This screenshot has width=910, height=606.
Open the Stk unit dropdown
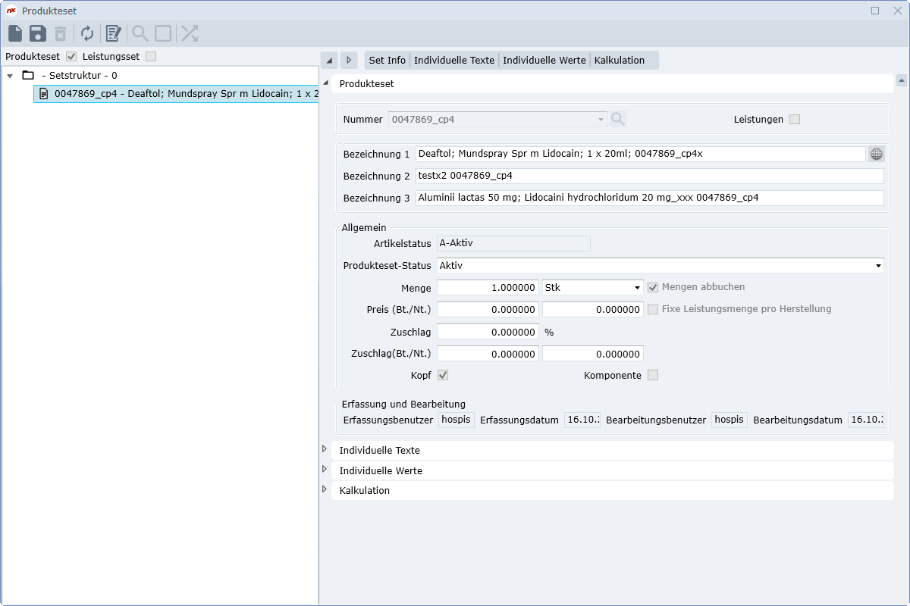(637, 288)
